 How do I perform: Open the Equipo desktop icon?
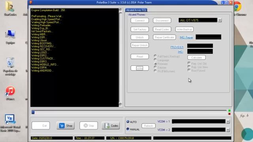[x=10, y=37]
